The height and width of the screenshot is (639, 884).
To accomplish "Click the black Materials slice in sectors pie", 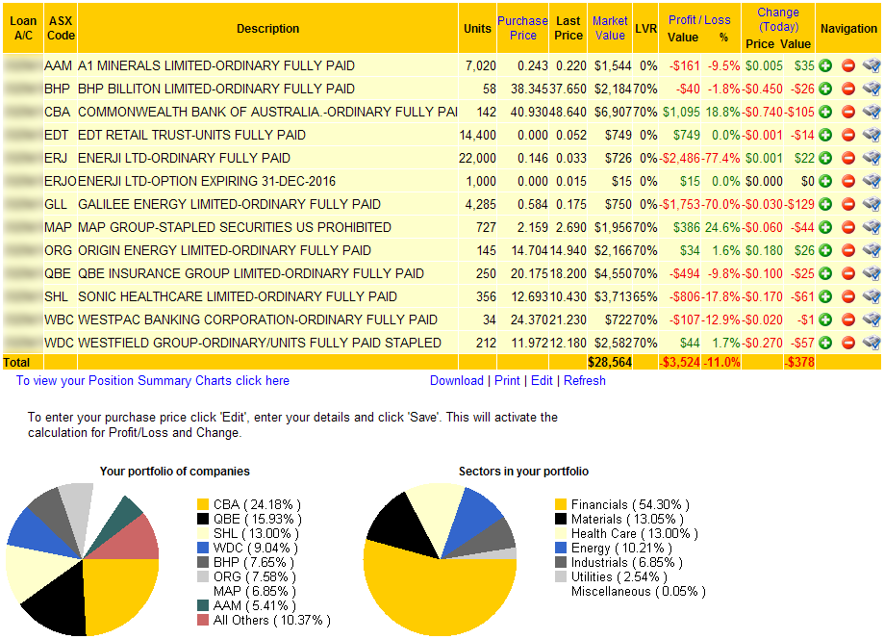I will coord(403,522).
